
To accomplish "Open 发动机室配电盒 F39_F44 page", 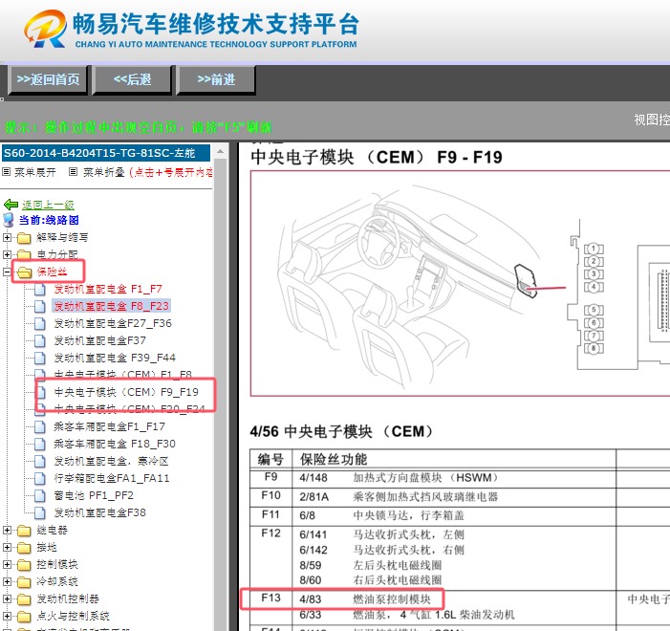I will 115,358.
